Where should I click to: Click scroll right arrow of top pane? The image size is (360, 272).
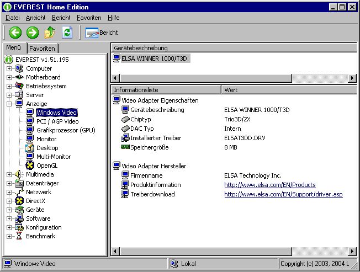(x=352, y=78)
